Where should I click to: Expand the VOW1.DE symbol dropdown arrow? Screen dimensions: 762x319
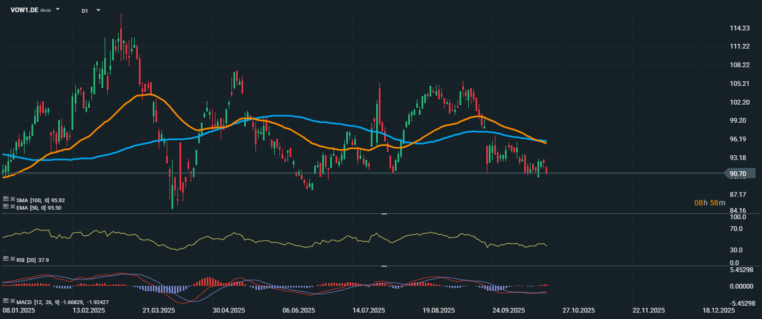[x=58, y=10]
